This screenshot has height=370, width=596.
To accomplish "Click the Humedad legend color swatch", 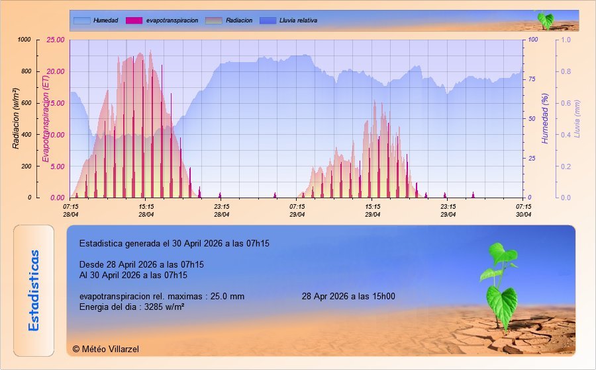I will (81, 20).
